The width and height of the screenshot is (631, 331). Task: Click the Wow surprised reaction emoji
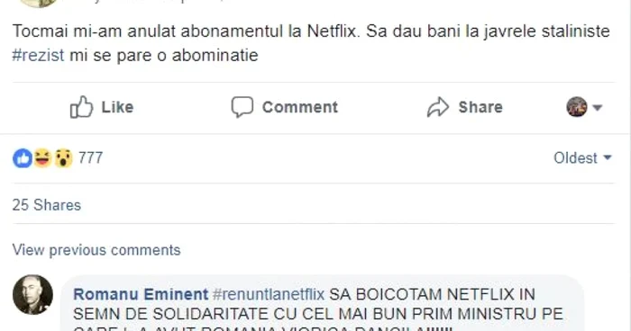tap(63, 158)
